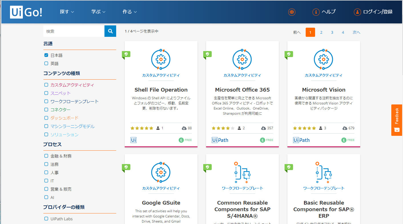403x224 pixels.
Task: Click Basic Reusable Components workflow icon
Action: [323, 172]
